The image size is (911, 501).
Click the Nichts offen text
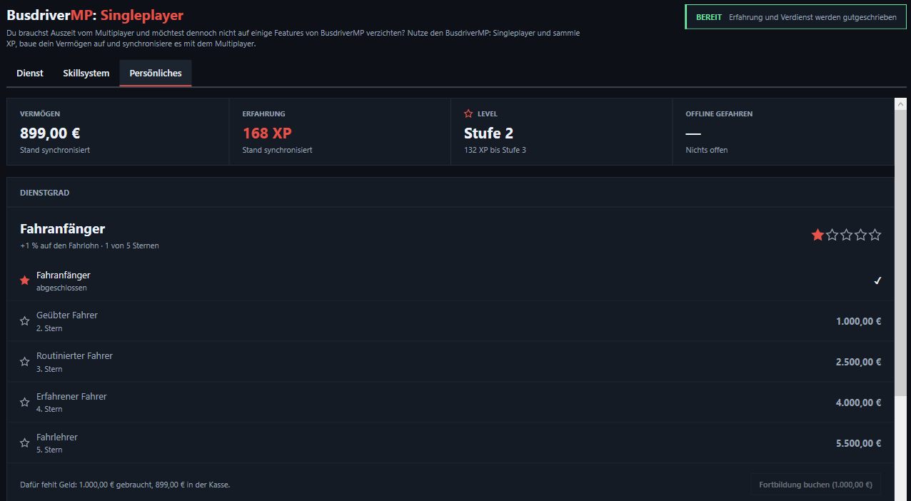707,150
